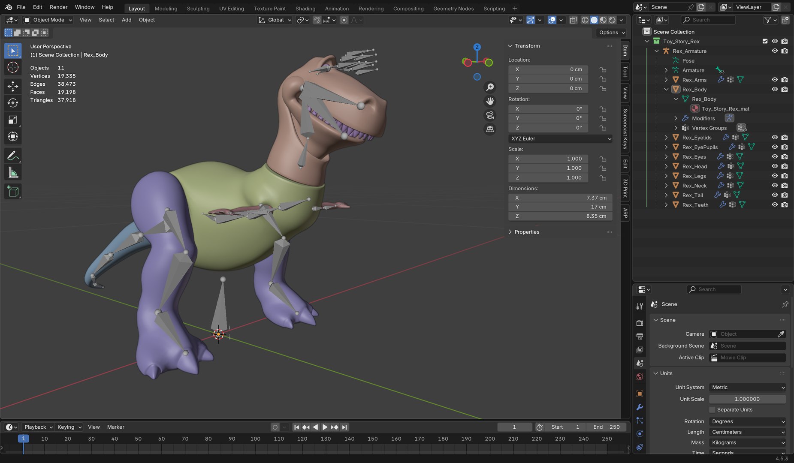Open the Output properties tab icon
This screenshot has width=794, height=463.
pyautogui.click(x=640, y=337)
